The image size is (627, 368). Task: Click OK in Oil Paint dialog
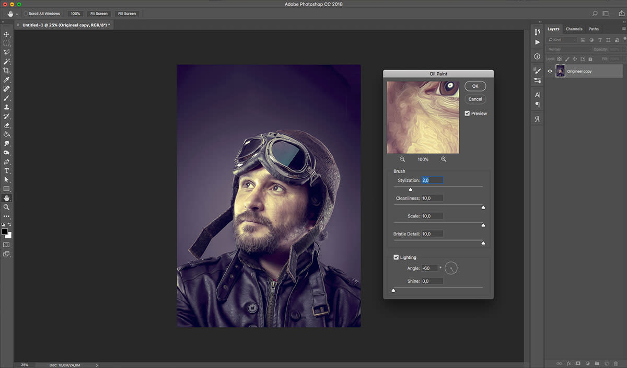coord(475,86)
